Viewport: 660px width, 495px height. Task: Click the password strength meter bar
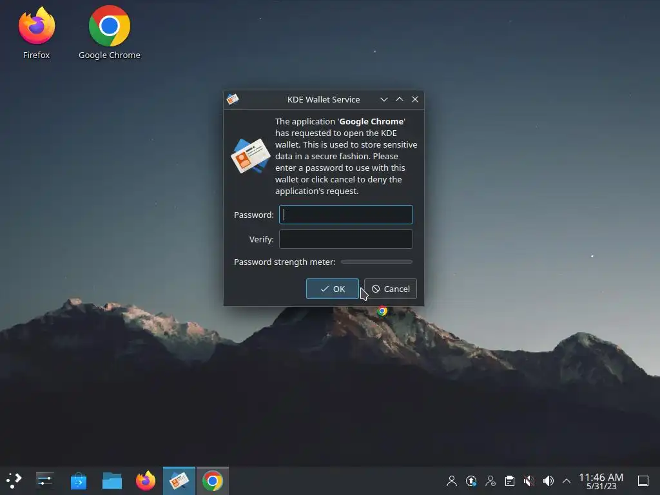pyautogui.click(x=376, y=262)
